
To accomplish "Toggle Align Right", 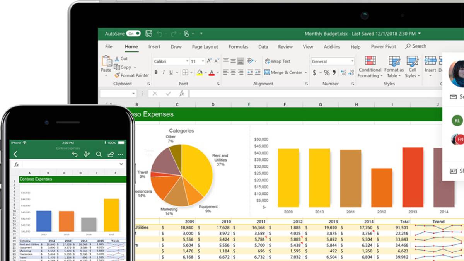I will coord(241,72).
